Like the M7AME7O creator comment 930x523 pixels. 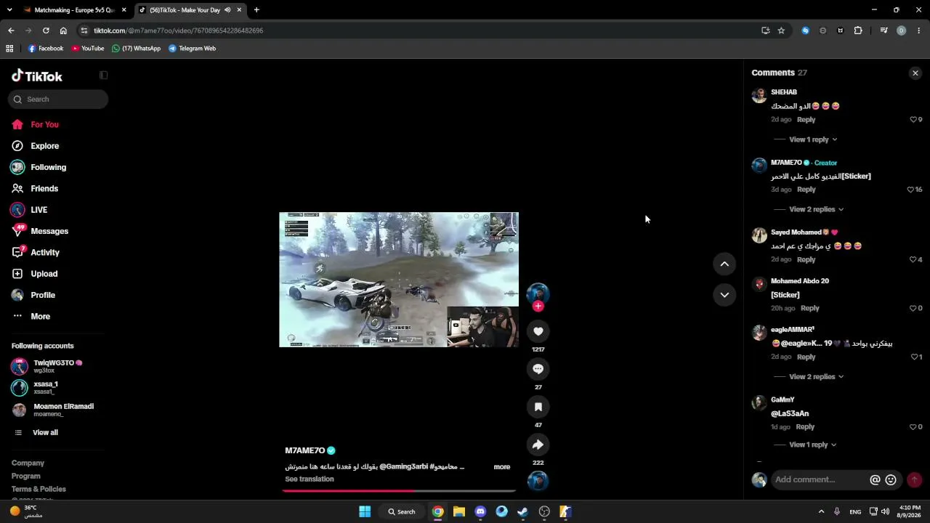(x=910, y=190)
